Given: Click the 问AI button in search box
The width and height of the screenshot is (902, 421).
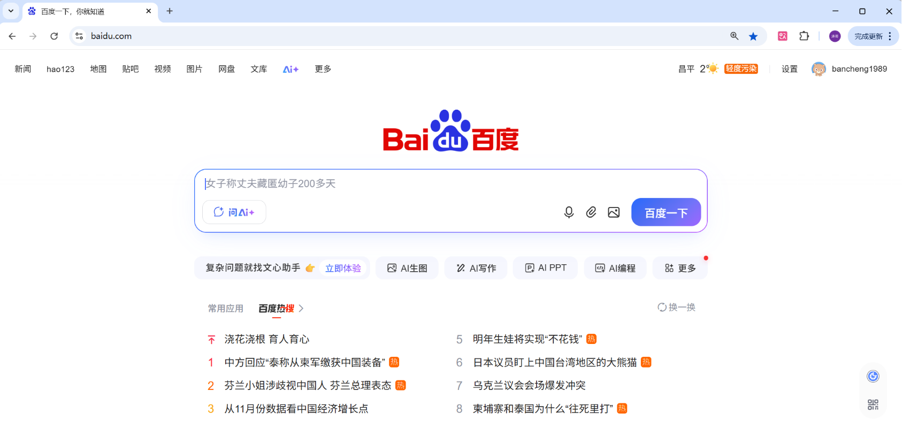Looking at the screenshot, I should [x=234, y=212].
